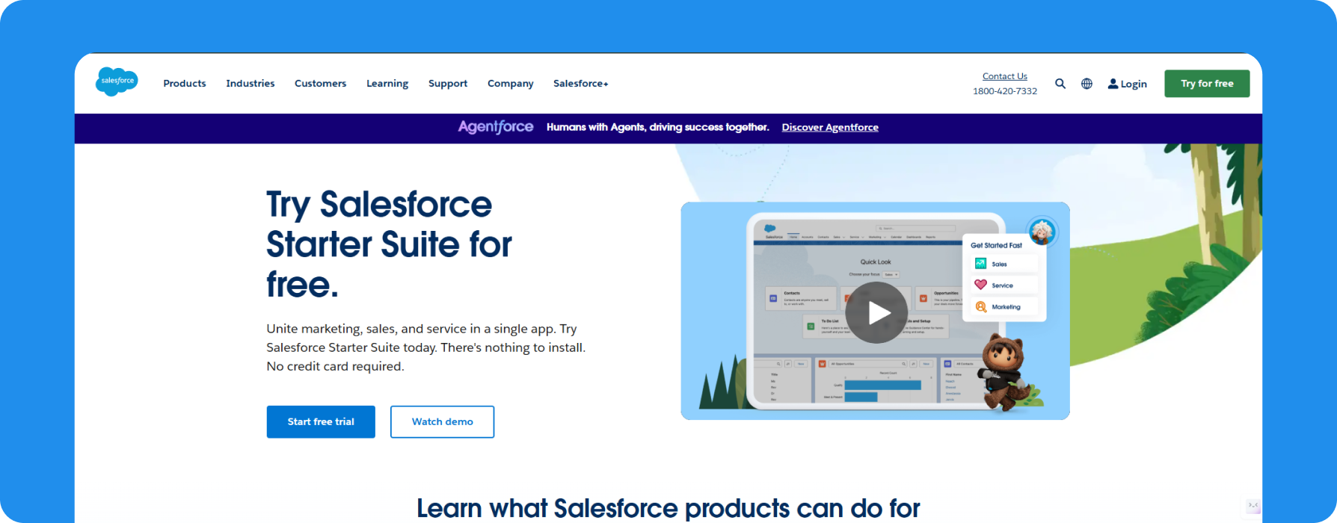1337x523 pixels.
Task: Open the Support menu item
Action: 448,84
